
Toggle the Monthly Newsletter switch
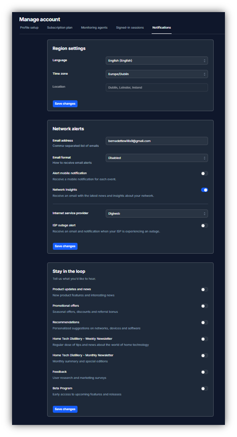point(204,355)
